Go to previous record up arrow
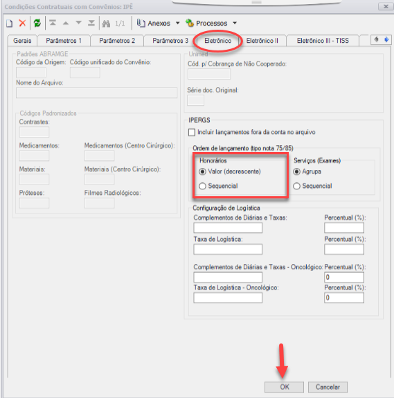 point(66,23)
